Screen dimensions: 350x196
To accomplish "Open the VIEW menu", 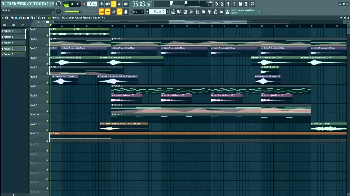I will pyautogui.click(x=29, y=4).
